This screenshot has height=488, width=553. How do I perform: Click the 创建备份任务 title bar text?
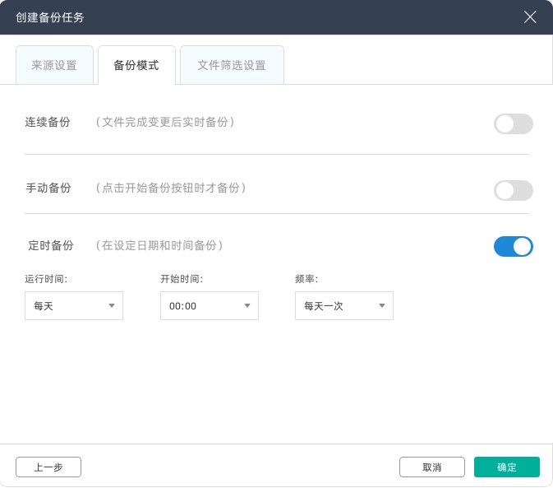(49, 17)
